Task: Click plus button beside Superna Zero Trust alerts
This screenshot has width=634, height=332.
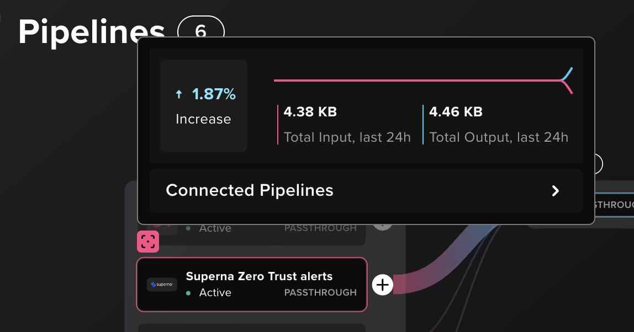Action: coord(383,285)
